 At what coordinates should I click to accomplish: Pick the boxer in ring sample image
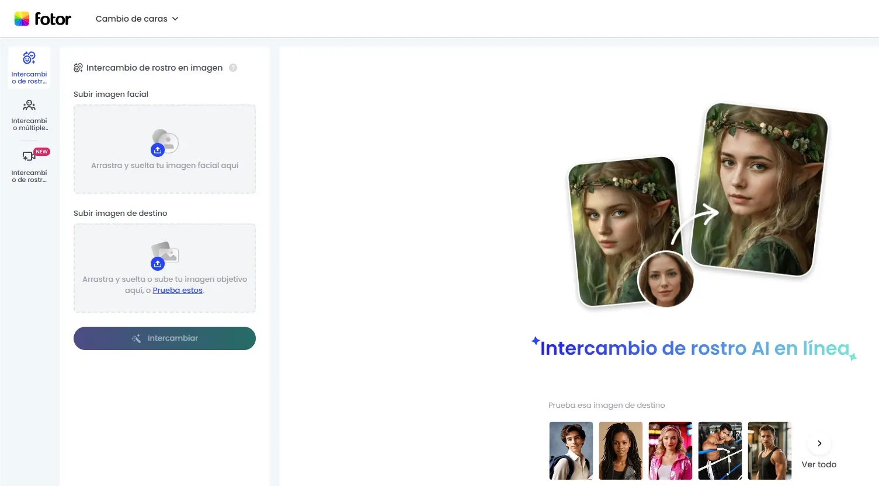coord(720,450)
